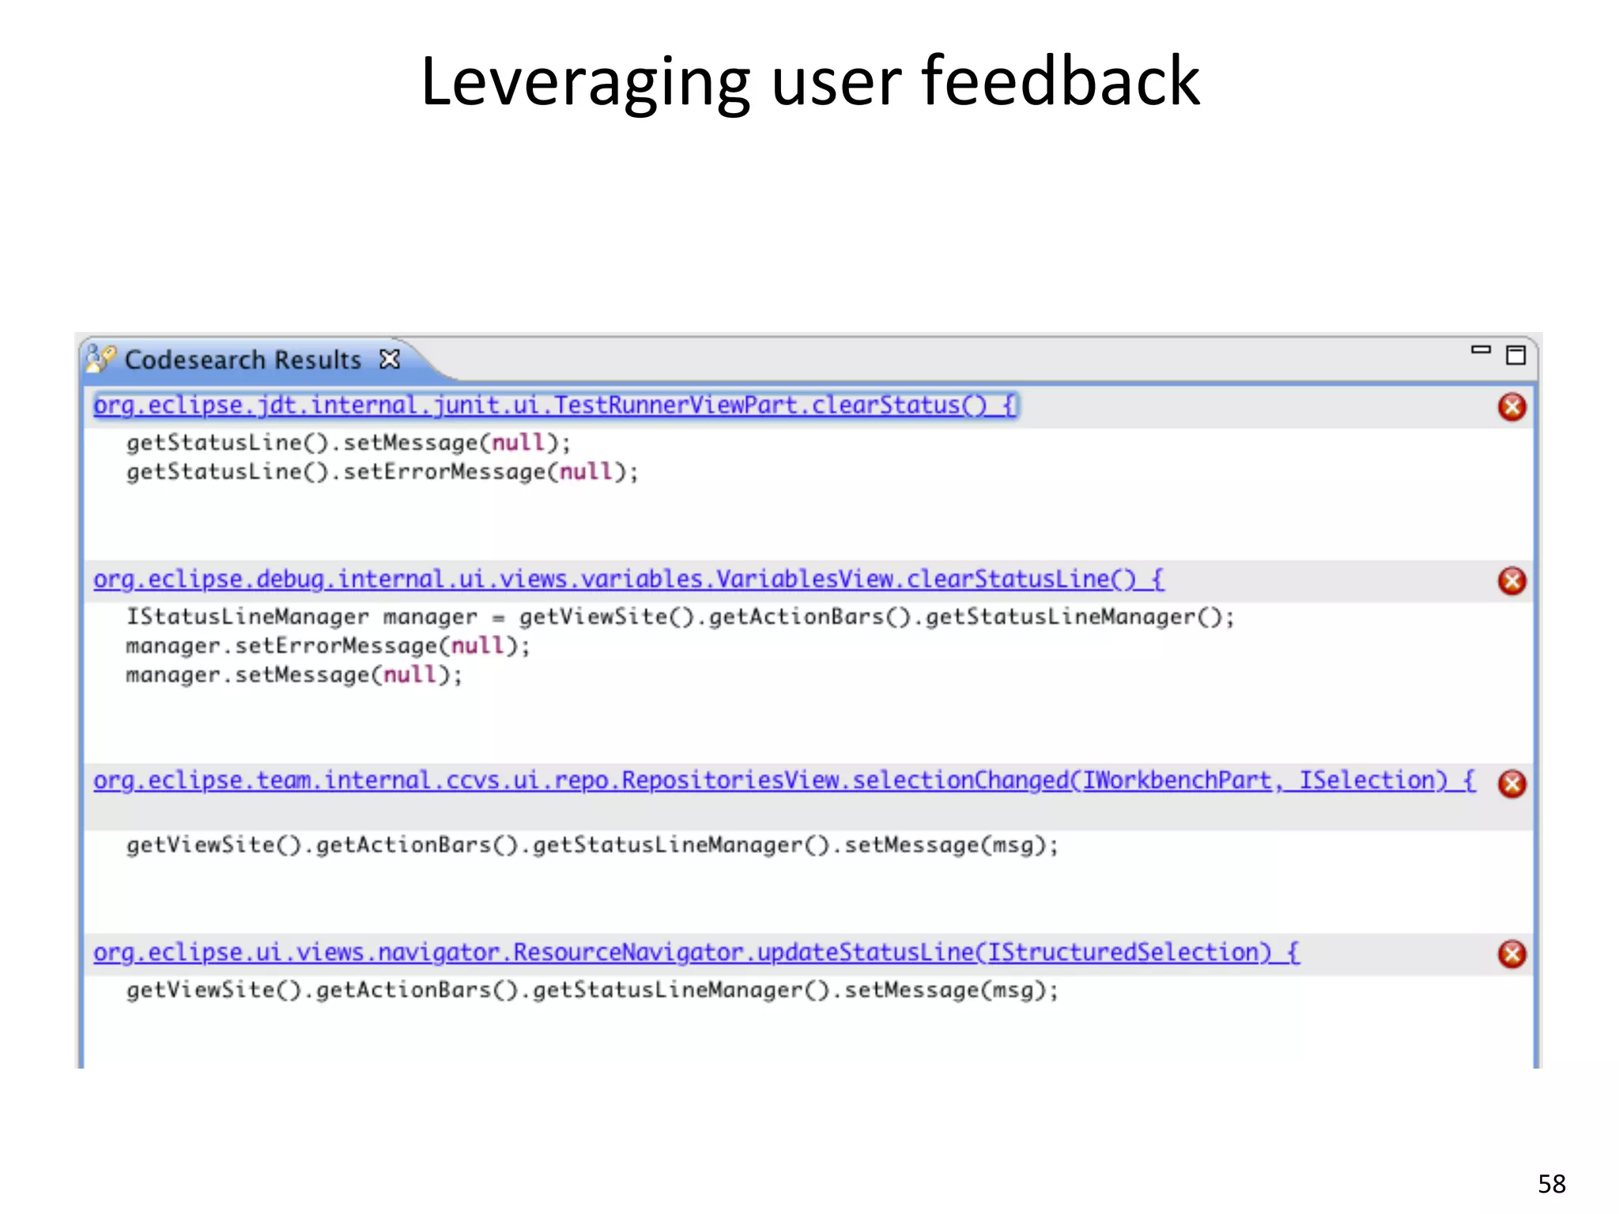Click the getStatusLine().setMessage(null); line
The image size is (1619, 1214).
(348, 443)
